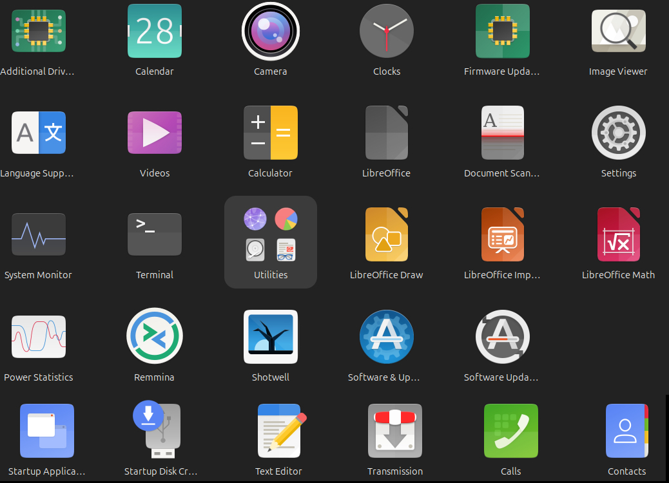Launch Image Viewer
The height and width of the screenshot is (483, 669).
618,32
